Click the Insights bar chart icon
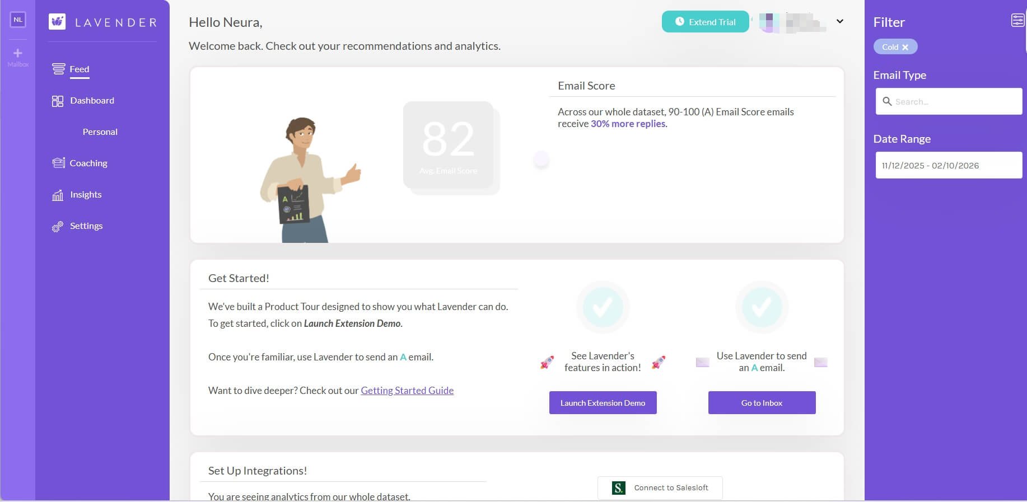Image resolution: width=1027 pixels, height=502 pixels. [58, 195]
